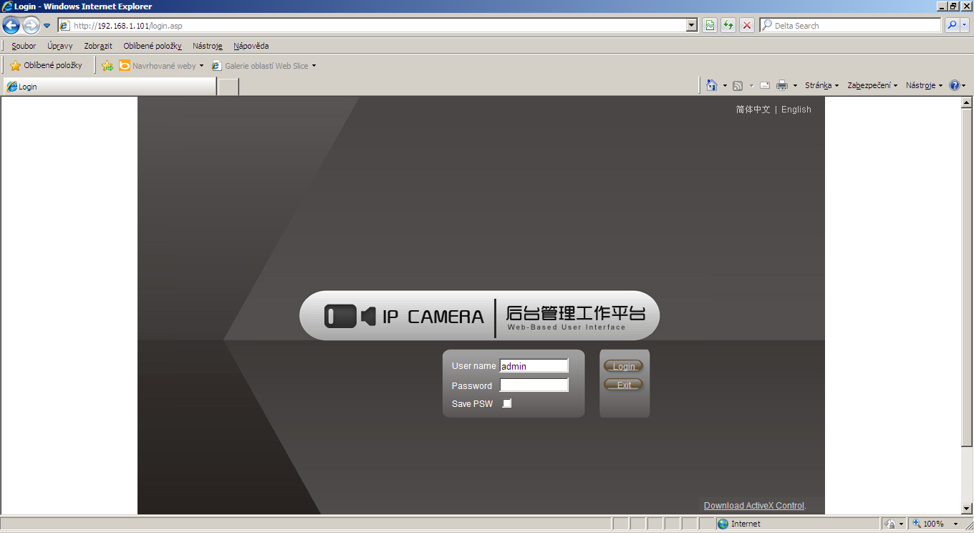Click the Delta Search box
The height and width of the screenshot is (533, 974).
[851, 26]
